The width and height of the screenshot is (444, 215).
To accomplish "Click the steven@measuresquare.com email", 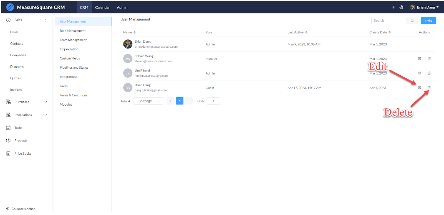I will pos(153,61).
